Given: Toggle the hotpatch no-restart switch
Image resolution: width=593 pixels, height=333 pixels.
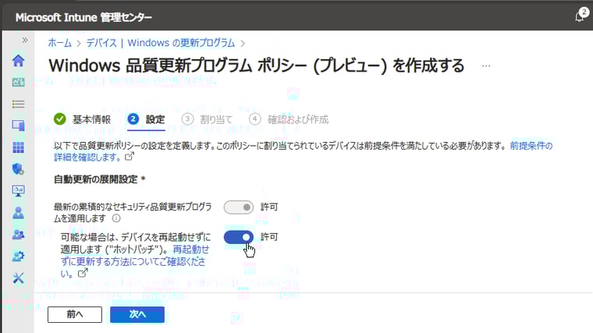Looking at the screenshot, I should click(238, 237).
